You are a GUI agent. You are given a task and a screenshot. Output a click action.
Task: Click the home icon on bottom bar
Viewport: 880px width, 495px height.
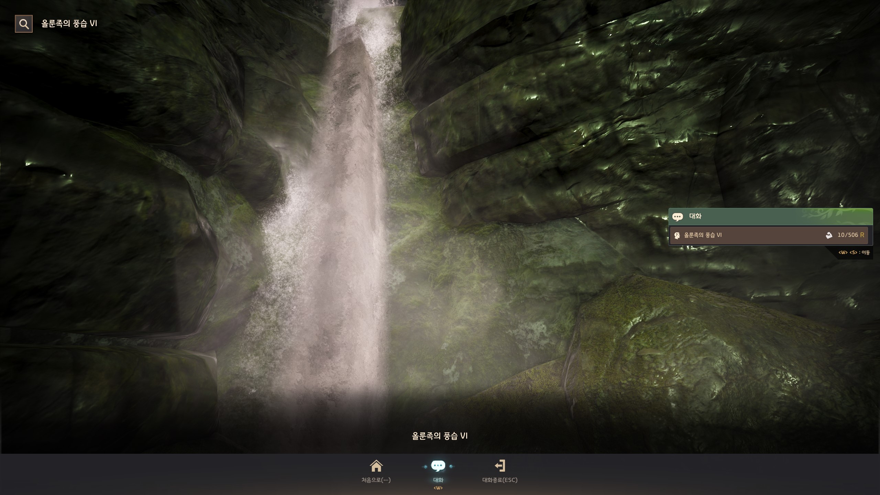(376, 466)
